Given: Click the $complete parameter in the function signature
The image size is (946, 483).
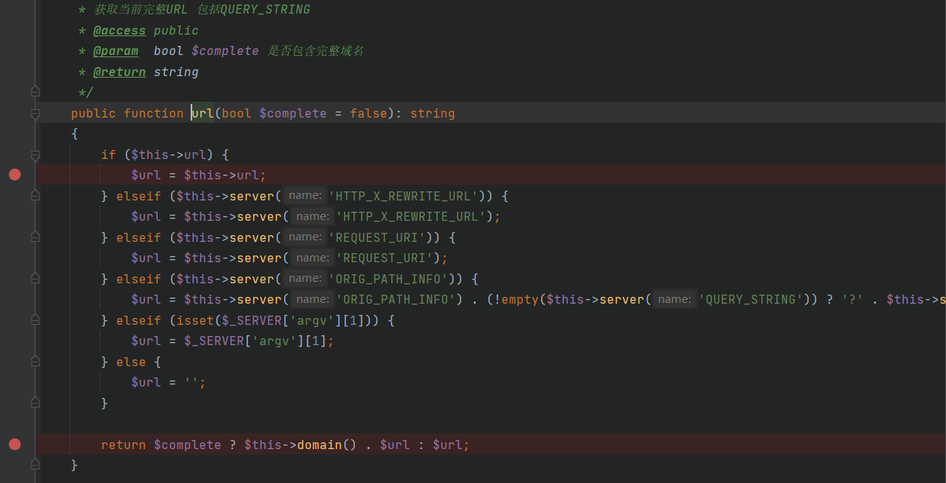Looking at the screenshot, I should [292, 114].
